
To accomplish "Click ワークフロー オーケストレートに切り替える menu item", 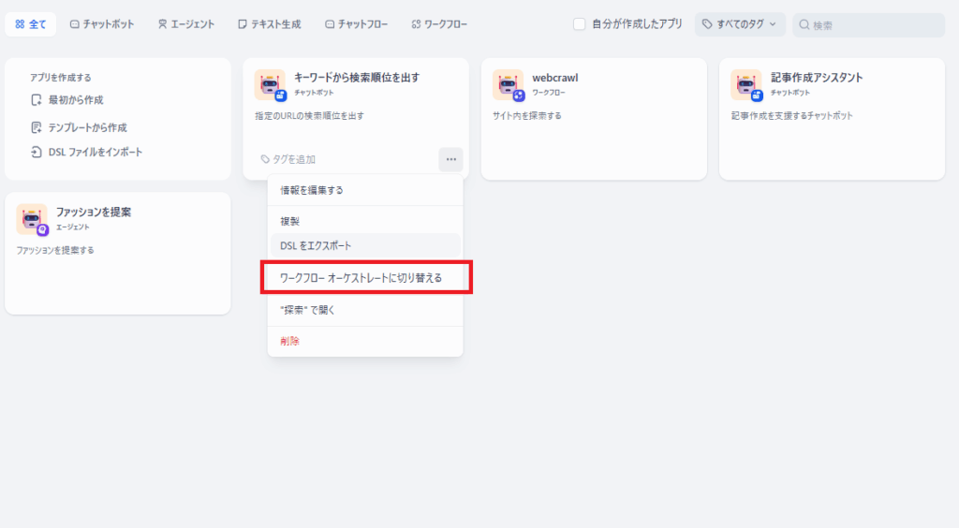I will click(x=361, y=278).
